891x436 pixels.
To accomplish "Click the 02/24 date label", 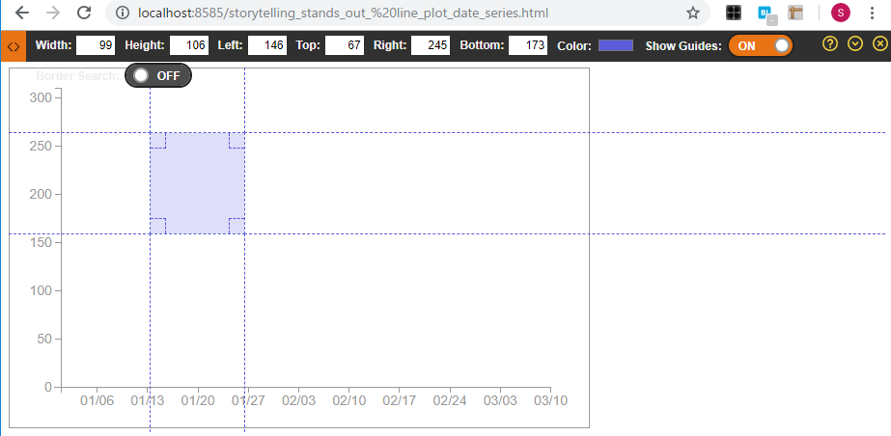I will point(450,401).
